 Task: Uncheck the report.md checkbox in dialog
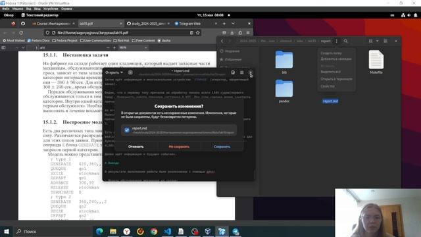coord(127,130)
